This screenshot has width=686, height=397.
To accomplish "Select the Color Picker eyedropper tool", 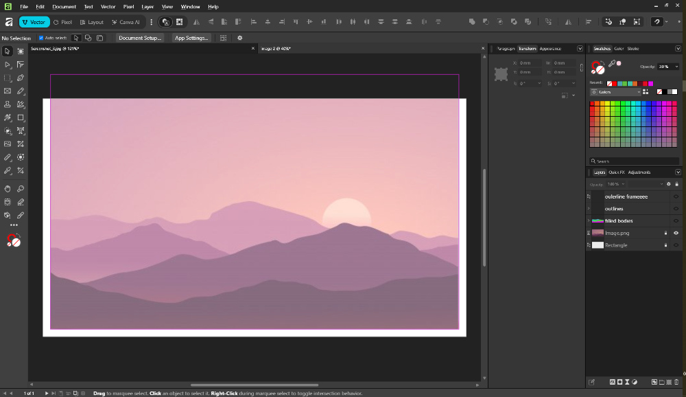I will click(8, 170).
